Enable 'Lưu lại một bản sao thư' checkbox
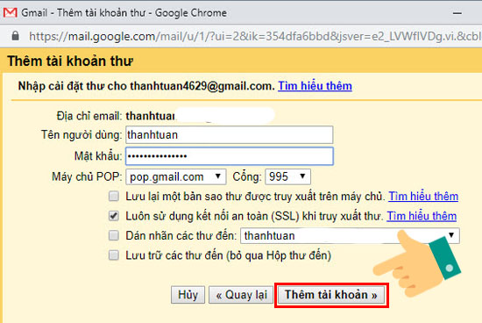This screenshot has height=323, width=482. tap(114, 197)
